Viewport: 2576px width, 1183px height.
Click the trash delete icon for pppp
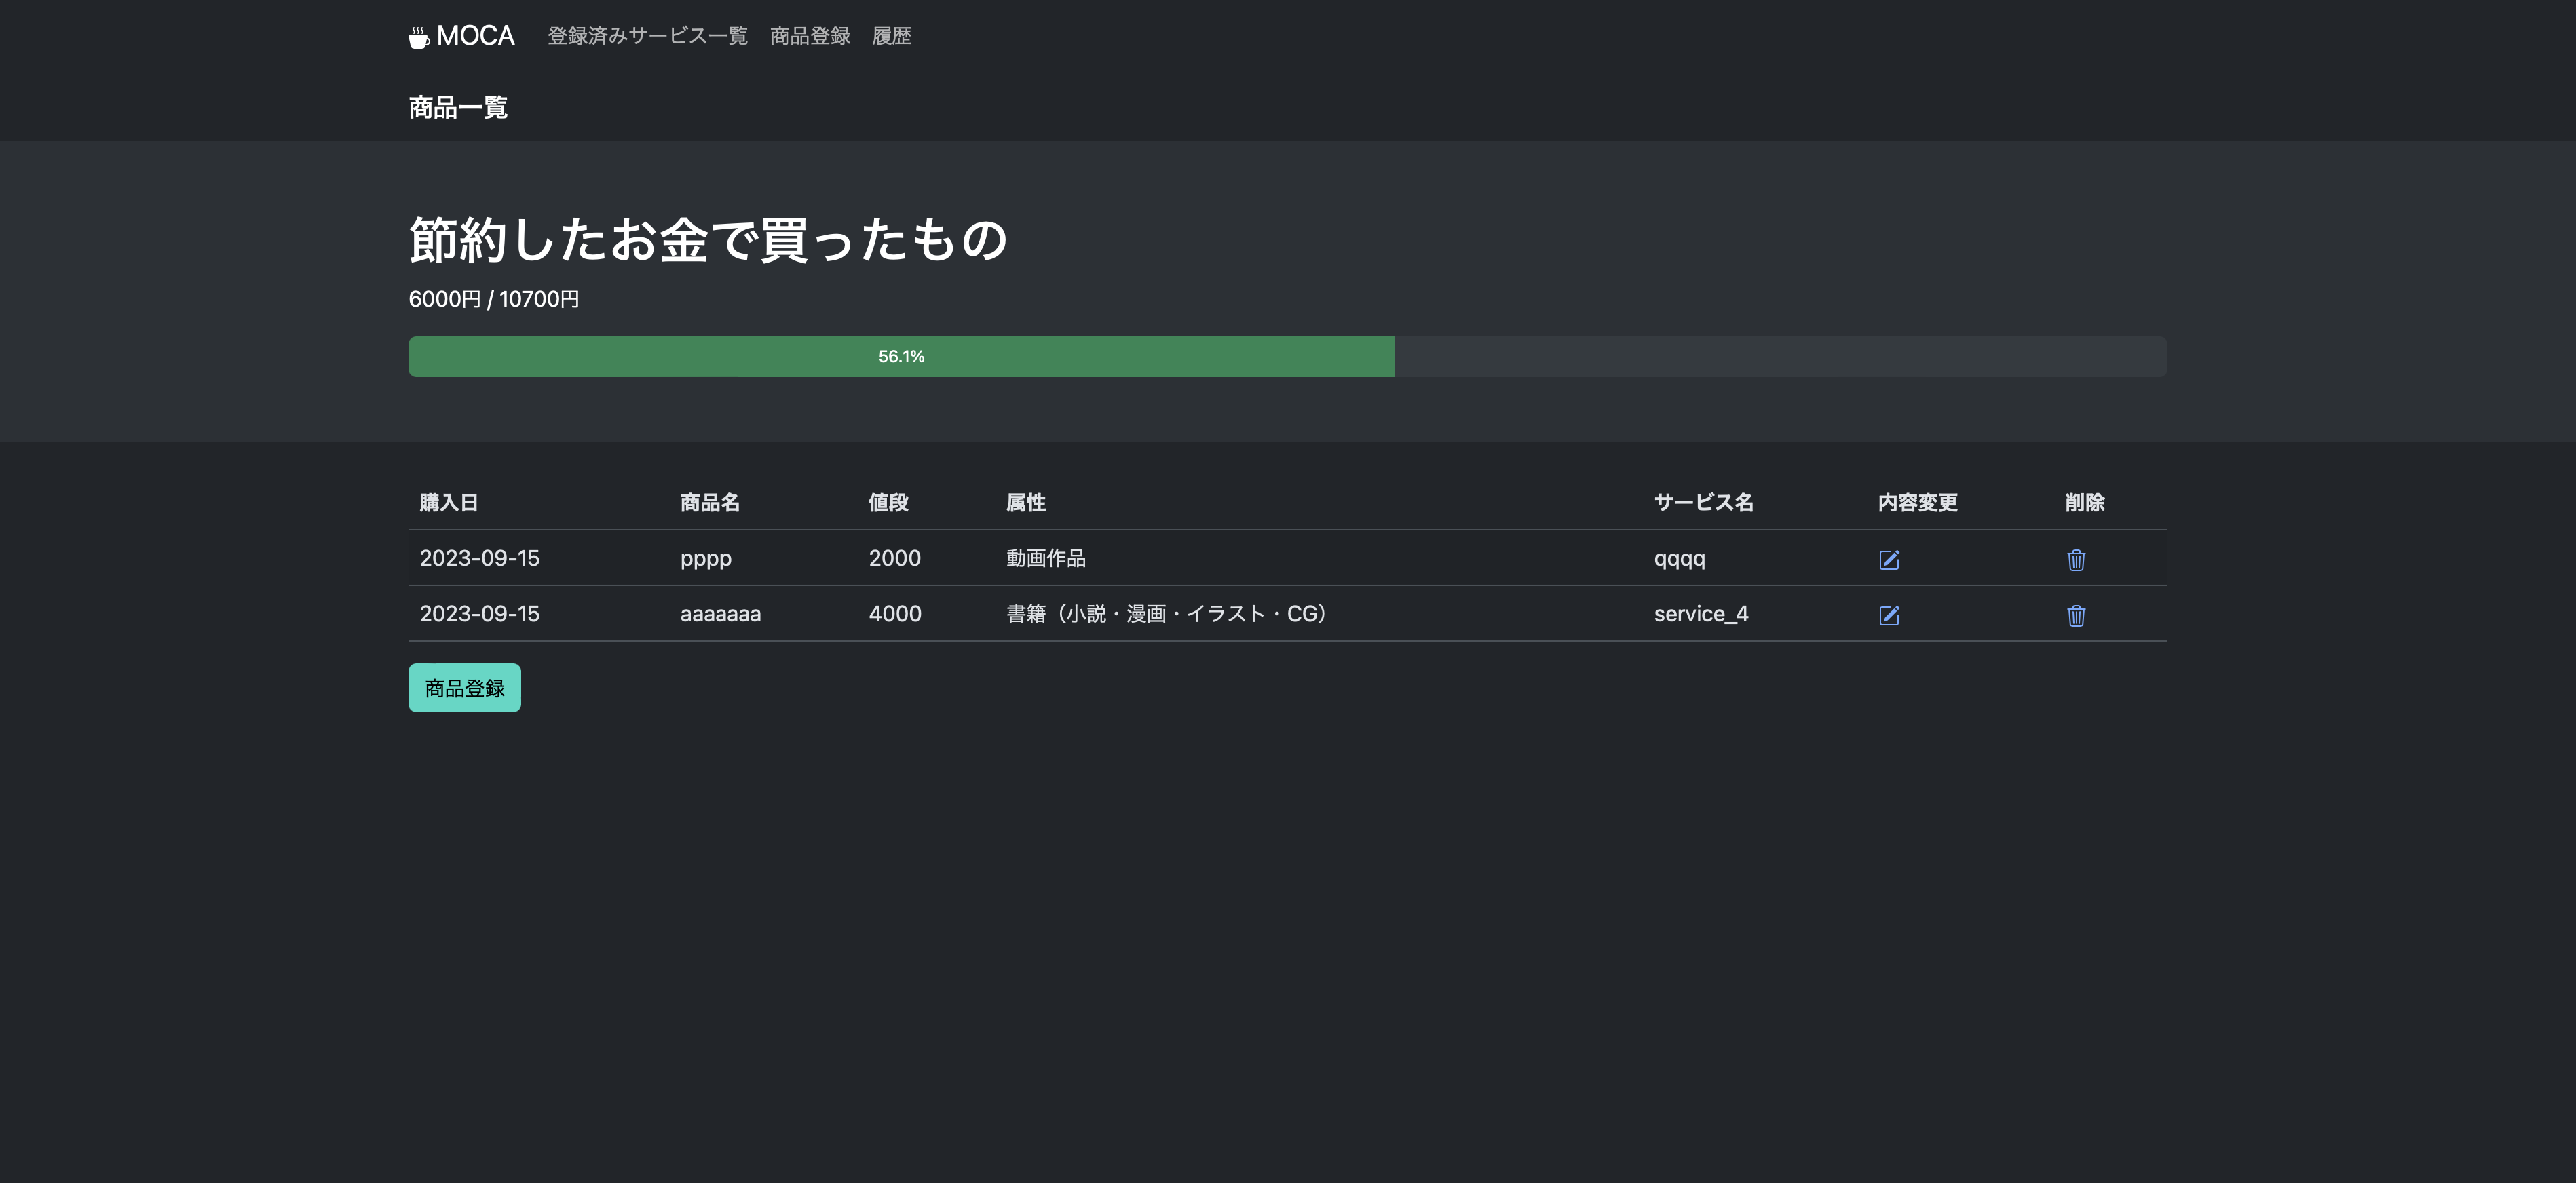tap(2076, 560)
